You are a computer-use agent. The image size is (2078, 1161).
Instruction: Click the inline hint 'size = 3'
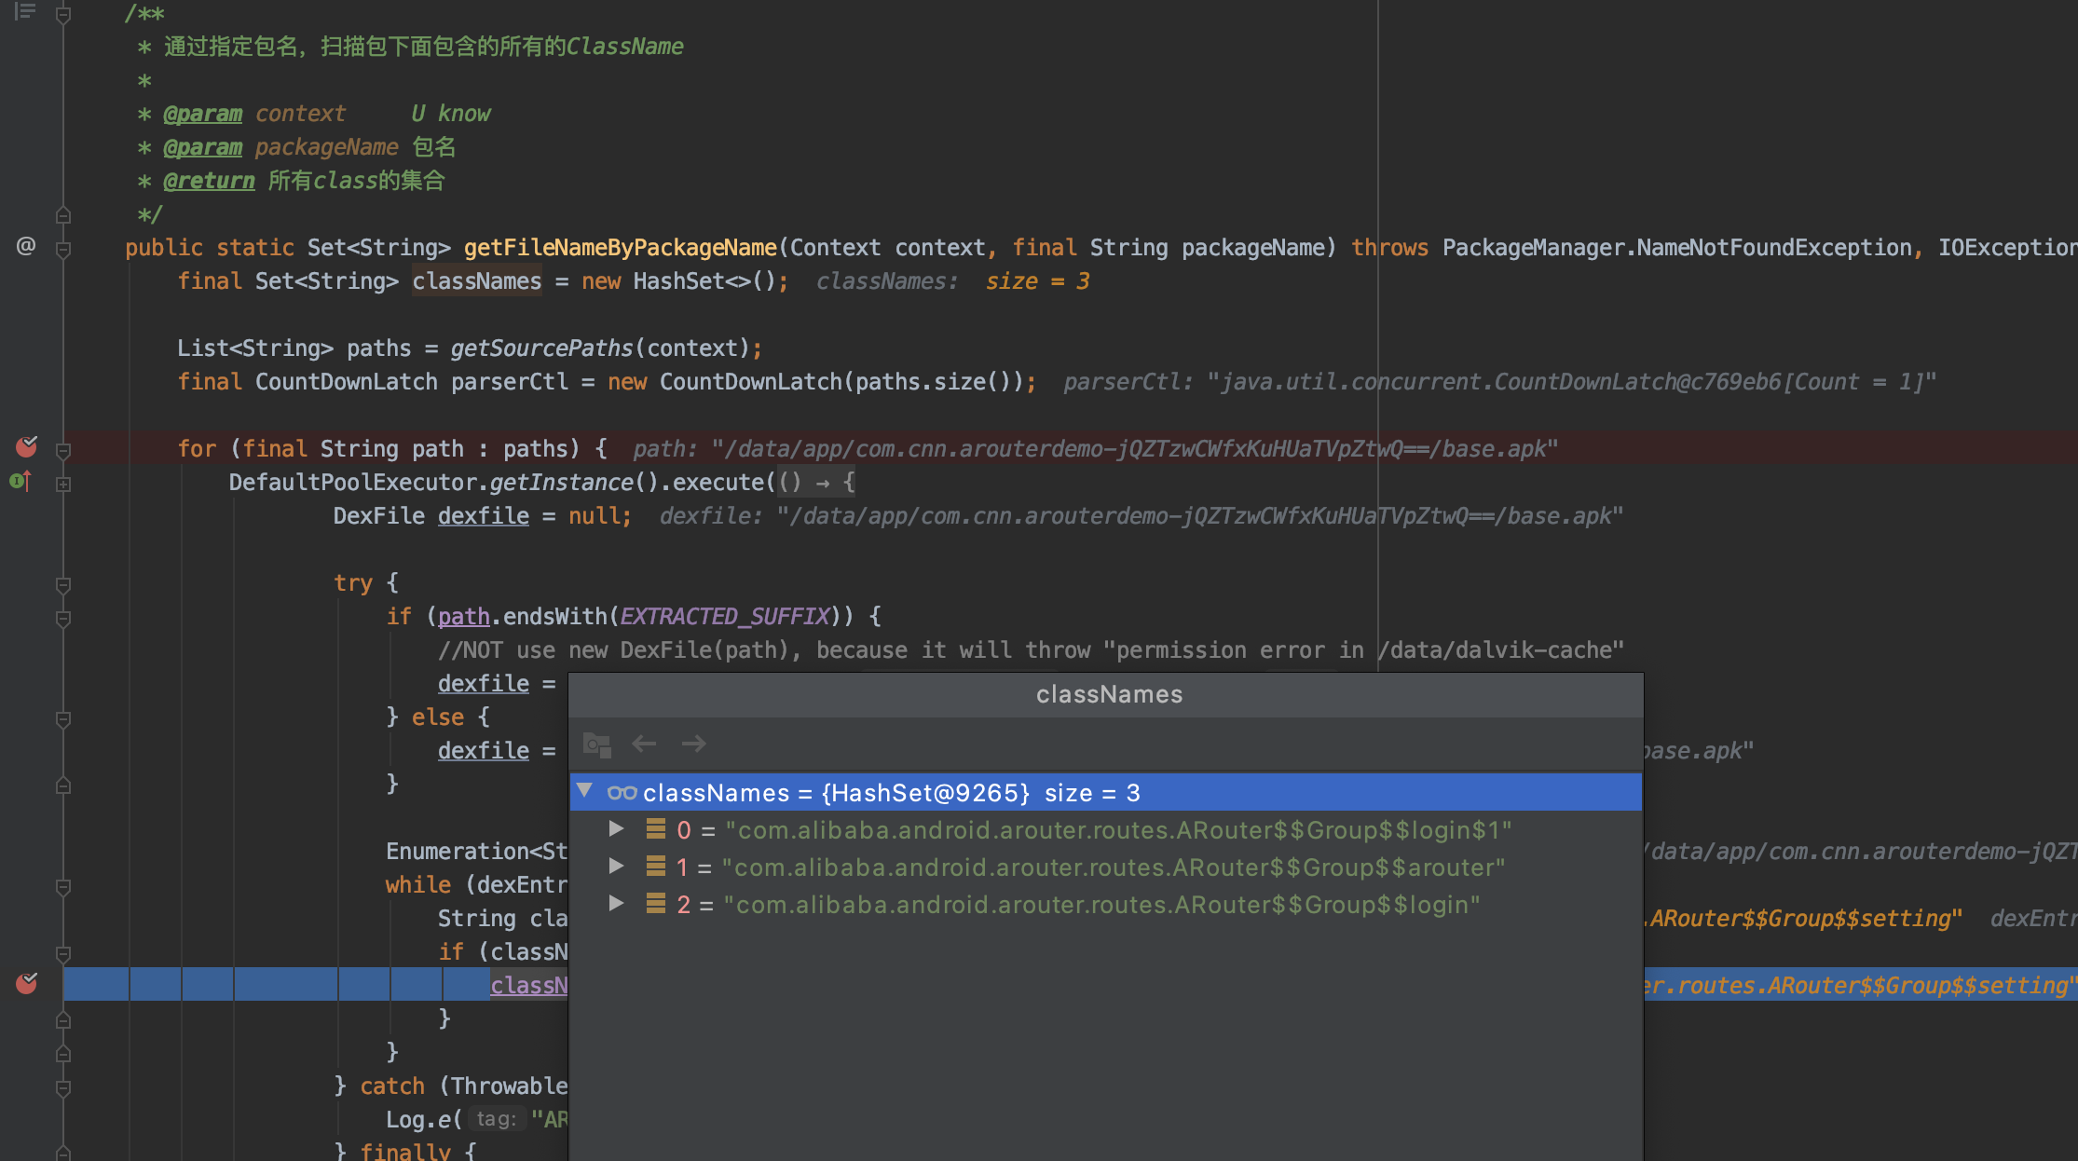tap(1038, 281)
